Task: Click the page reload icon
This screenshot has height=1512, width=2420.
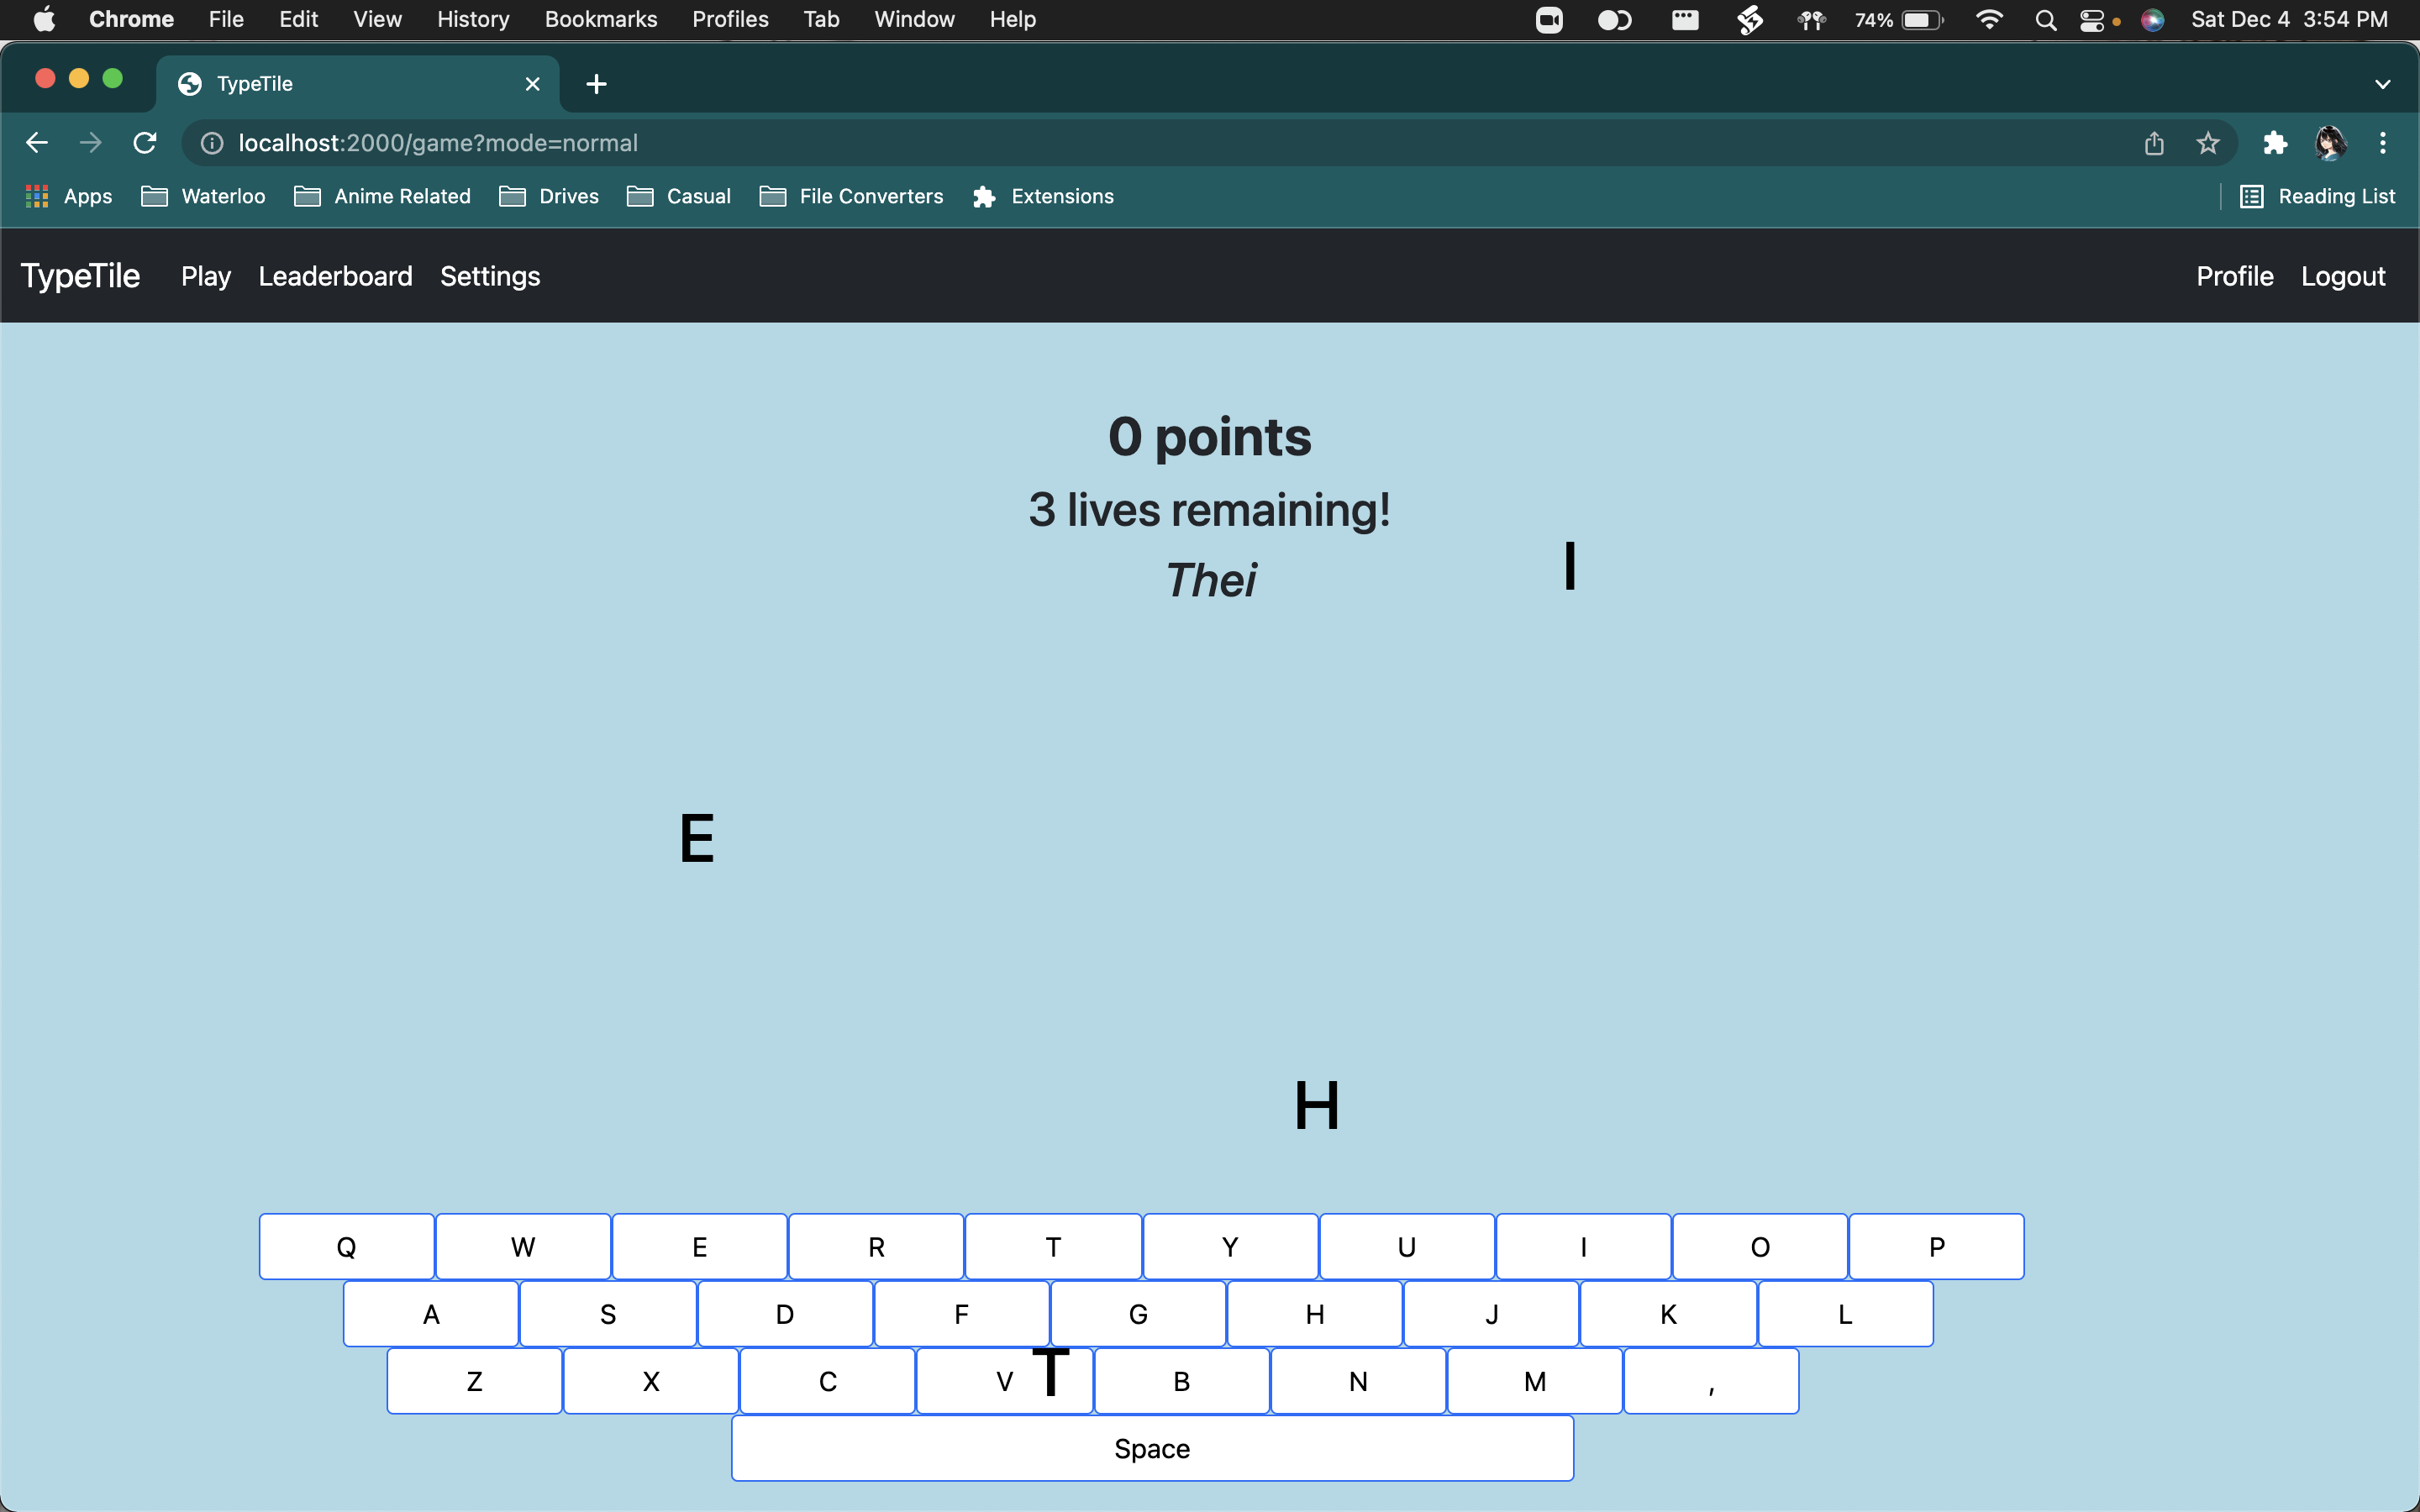Action: (145, 143)
